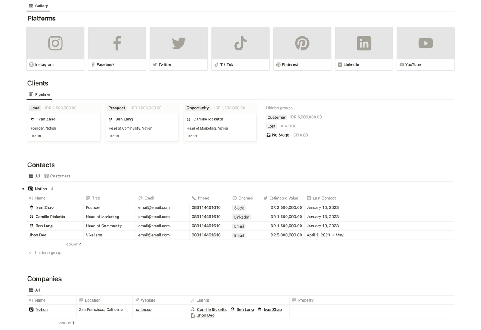Show the hidden Lost group
This screenshot has height=330, width=481.
point(272,126)
